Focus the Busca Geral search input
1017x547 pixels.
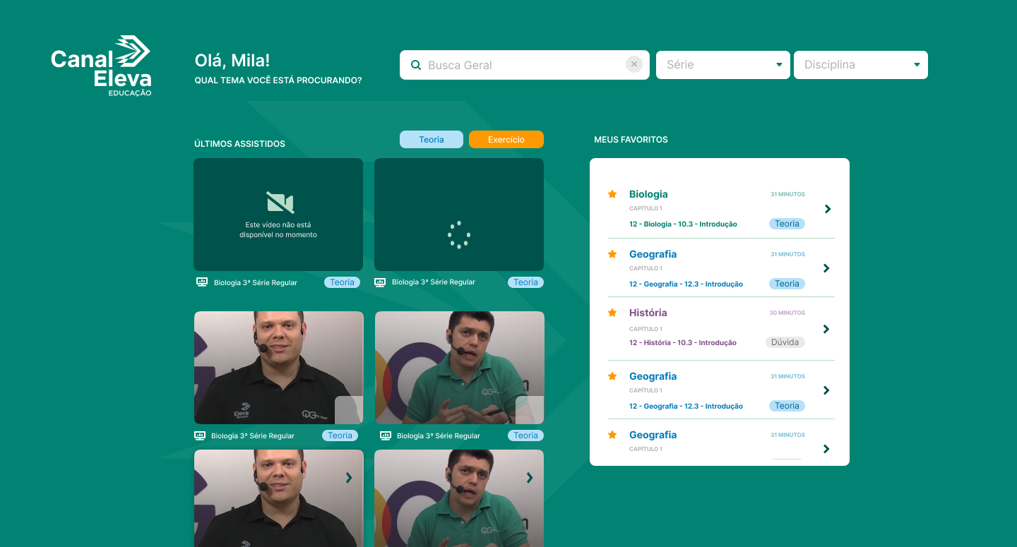click(x=524, y=65)
